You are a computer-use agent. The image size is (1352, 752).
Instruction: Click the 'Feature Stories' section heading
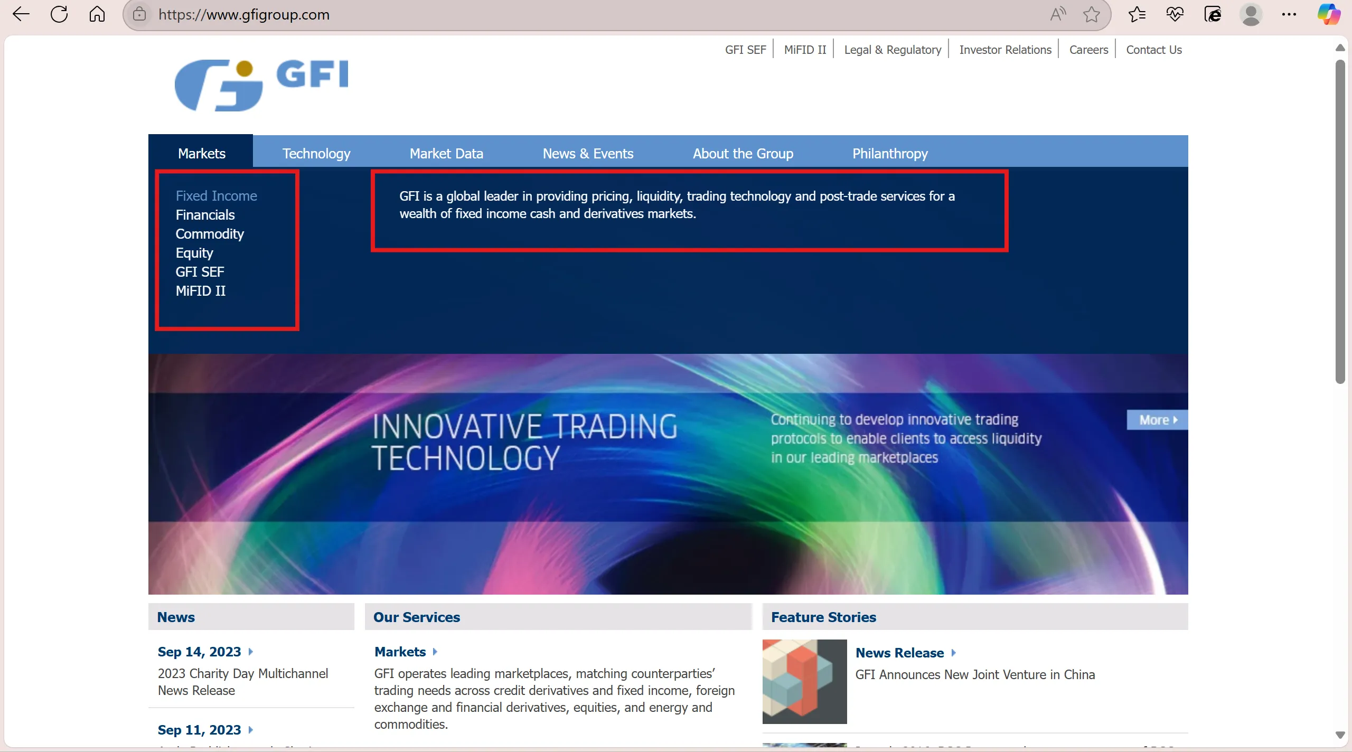(823, 617)
